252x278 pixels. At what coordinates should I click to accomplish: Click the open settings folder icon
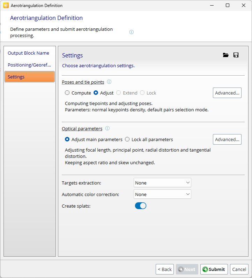(225, 55)
